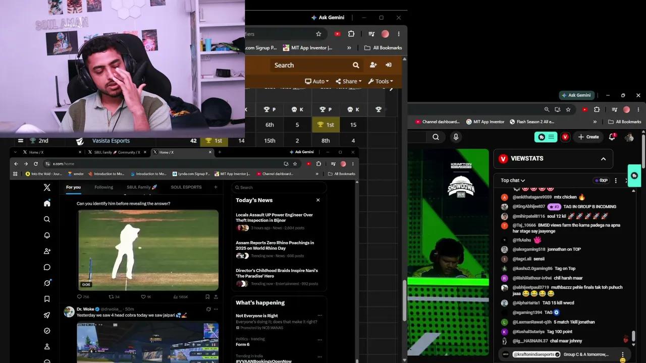
Task: Open Assam Reports Zero Rhino Poachings story
Action: click(x=275, y=246)
